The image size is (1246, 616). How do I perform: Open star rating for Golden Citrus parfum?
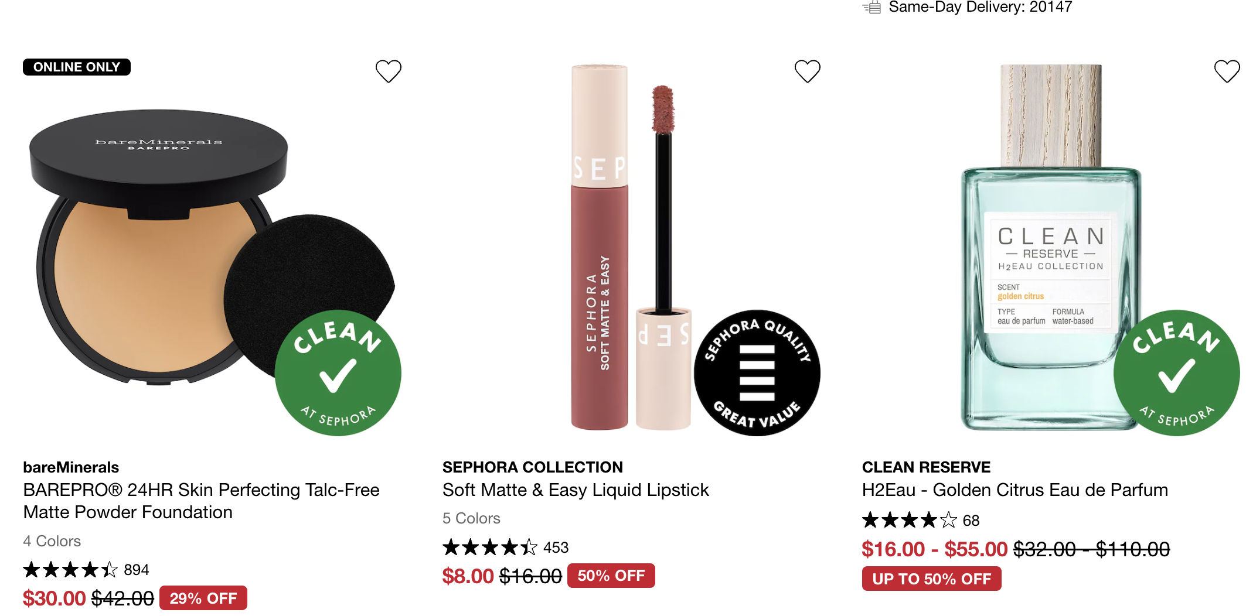[909, 520]
